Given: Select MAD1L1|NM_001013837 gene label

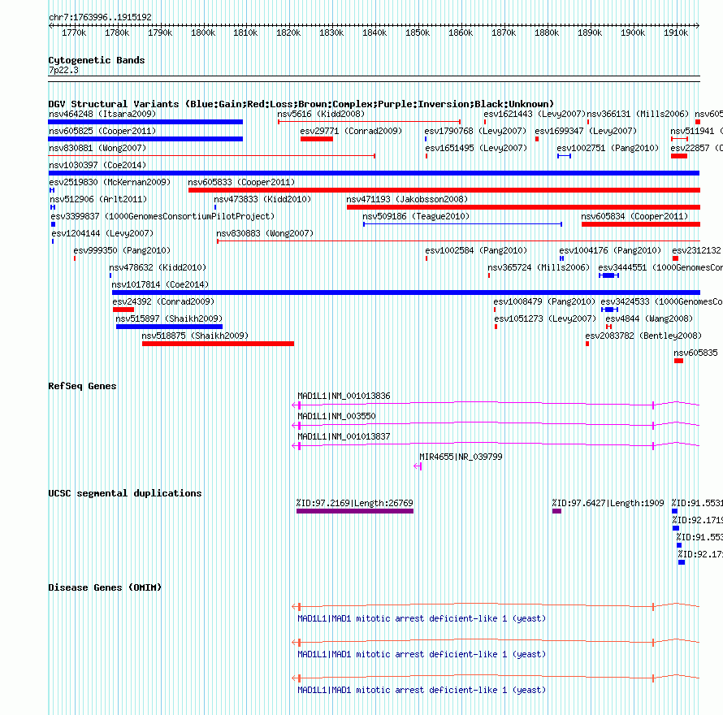Looking at the screenshot, I should pos(344,437).
